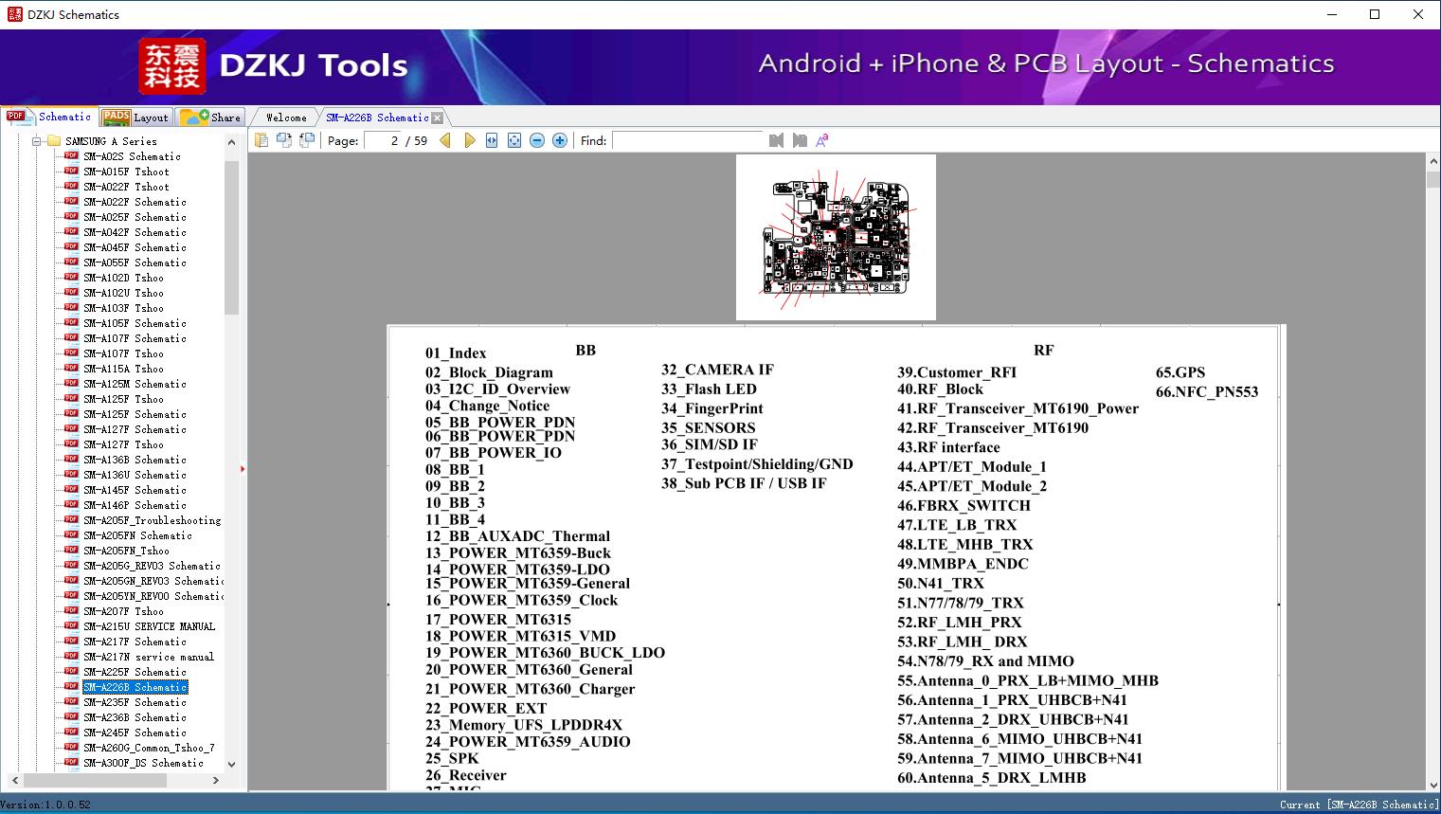Click PDF icon beside SM-A236B Schematic
The width and height of the screenshot is (1441, 814).
click(x=71, y=716)
